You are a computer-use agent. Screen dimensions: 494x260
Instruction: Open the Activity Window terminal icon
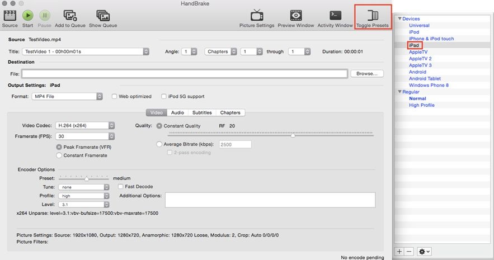pos(335,15)
